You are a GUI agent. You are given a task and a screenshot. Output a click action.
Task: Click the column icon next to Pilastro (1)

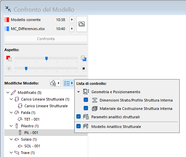click(17, 126)
